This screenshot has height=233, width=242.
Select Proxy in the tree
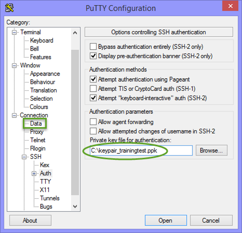coord(37,132)
